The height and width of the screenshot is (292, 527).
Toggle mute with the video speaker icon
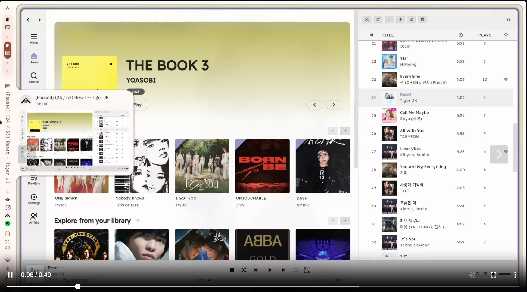click(x=471, y=275)
